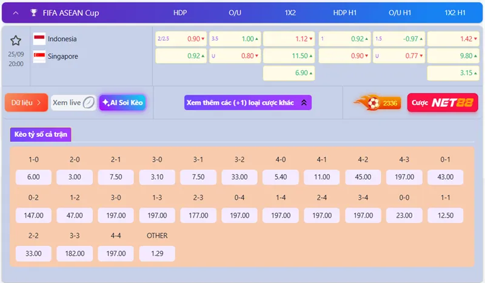Select HDP odds 0.92 for Singapore
485x283 pixels.
181,56
